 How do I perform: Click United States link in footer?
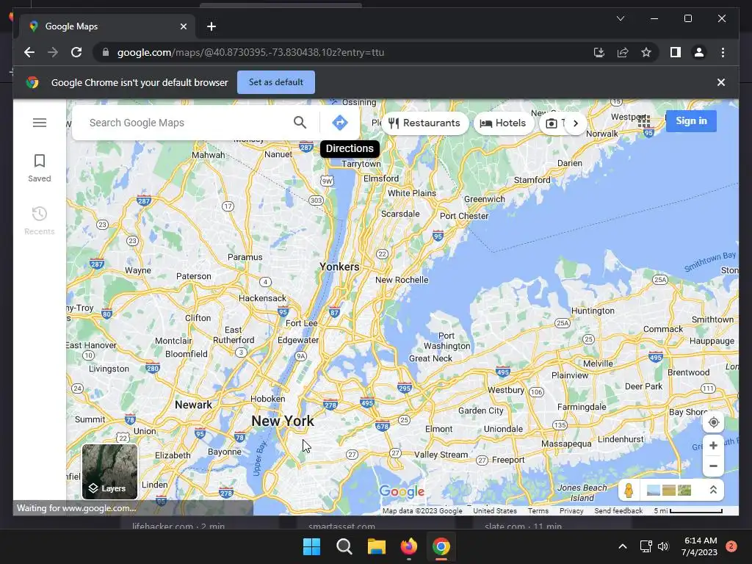pyautogui.click(x=495, y=511)
